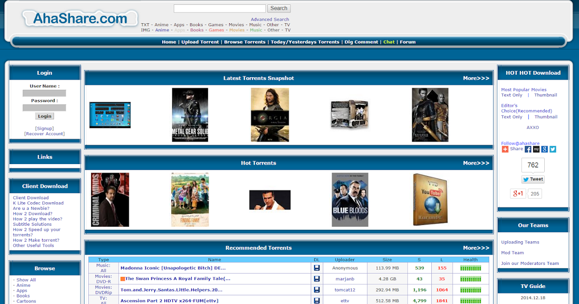
Task: Open Forum in navigation bar
Action: (408, 42)
